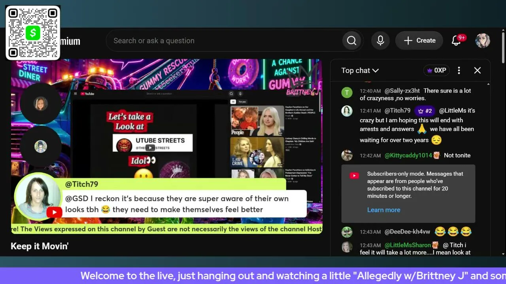Open chat options three-dot menu
506x284 pixels.
coord(459,71)
